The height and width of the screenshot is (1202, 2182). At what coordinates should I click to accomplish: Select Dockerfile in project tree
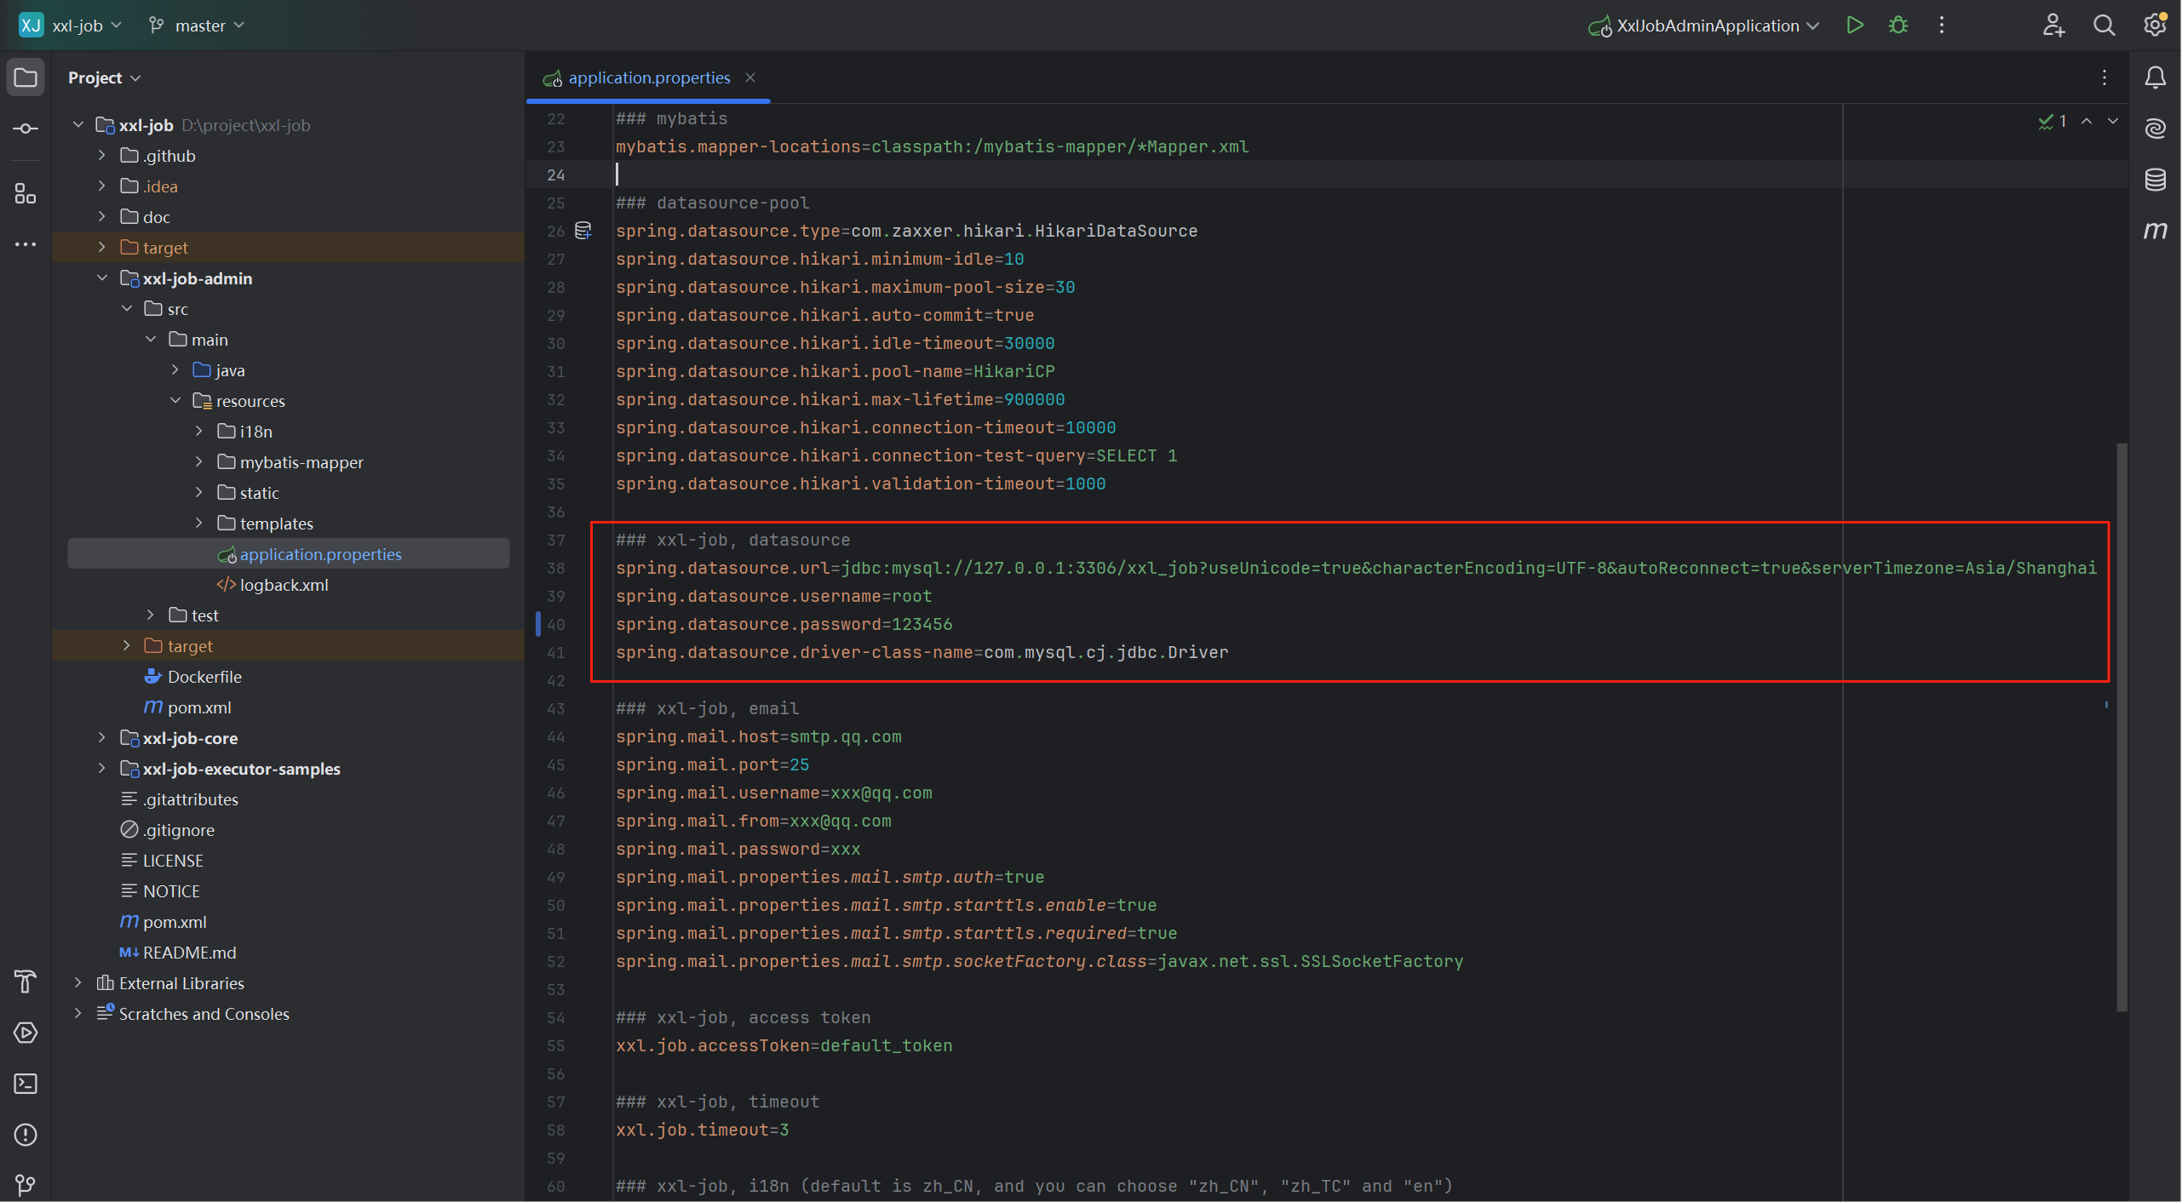(204, 677)
